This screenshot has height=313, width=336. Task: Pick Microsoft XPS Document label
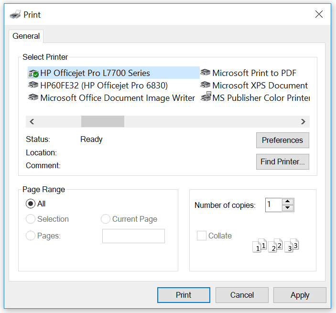(x=260, y=86)
